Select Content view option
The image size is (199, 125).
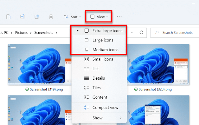pyautogui.click(x=99, y=97)
